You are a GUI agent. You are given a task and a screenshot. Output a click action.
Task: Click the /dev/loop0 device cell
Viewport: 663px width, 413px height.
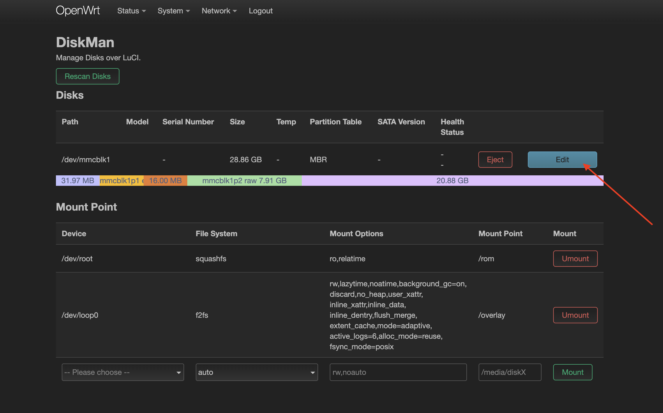click(80, 315)
